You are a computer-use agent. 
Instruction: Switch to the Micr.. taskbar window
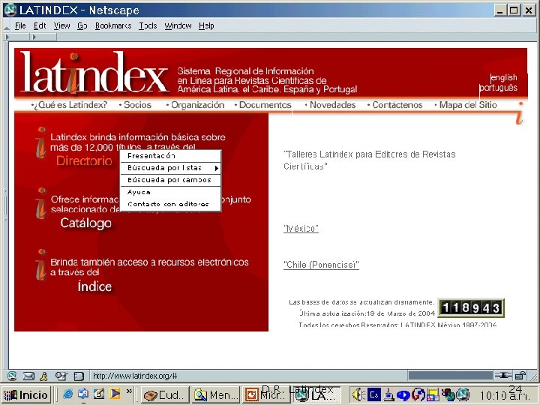point(265,395)
